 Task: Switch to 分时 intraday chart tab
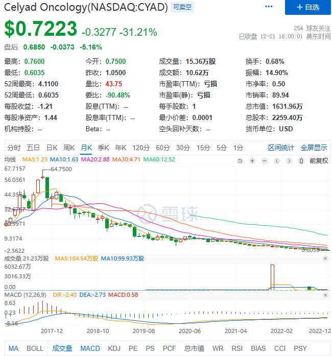click(14, 148)
